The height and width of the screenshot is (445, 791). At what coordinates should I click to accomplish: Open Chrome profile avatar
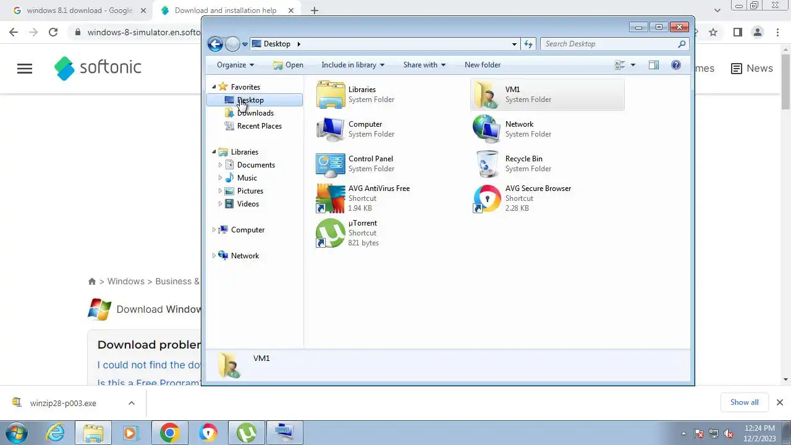757,32
